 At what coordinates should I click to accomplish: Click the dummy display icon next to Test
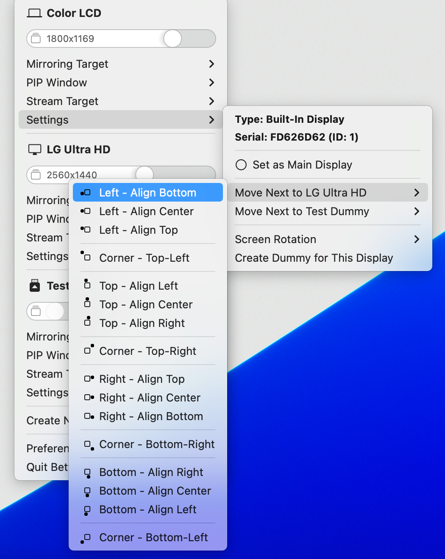(x=34, y=285)
